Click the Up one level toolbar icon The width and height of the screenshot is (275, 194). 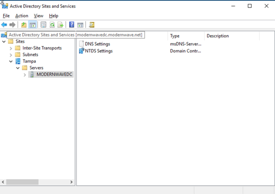click(x=24, y=25)
